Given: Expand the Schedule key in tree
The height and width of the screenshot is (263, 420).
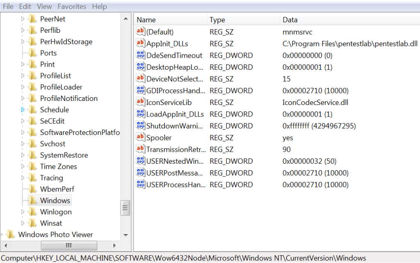Looking at the screenshot, I should [x=23, y=110].
